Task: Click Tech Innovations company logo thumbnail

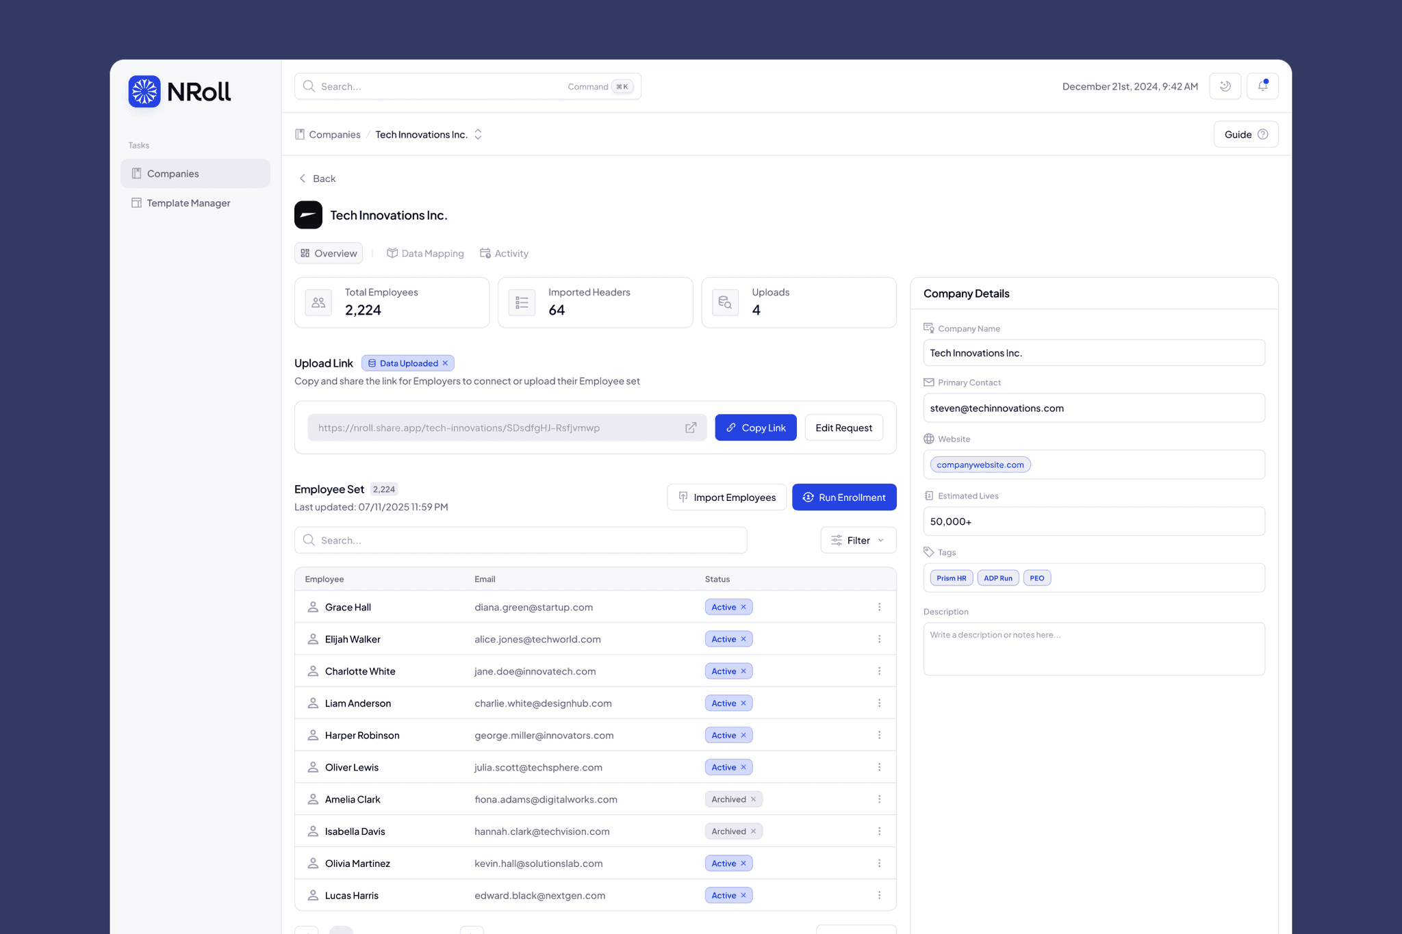Action: tap(308, 215)
